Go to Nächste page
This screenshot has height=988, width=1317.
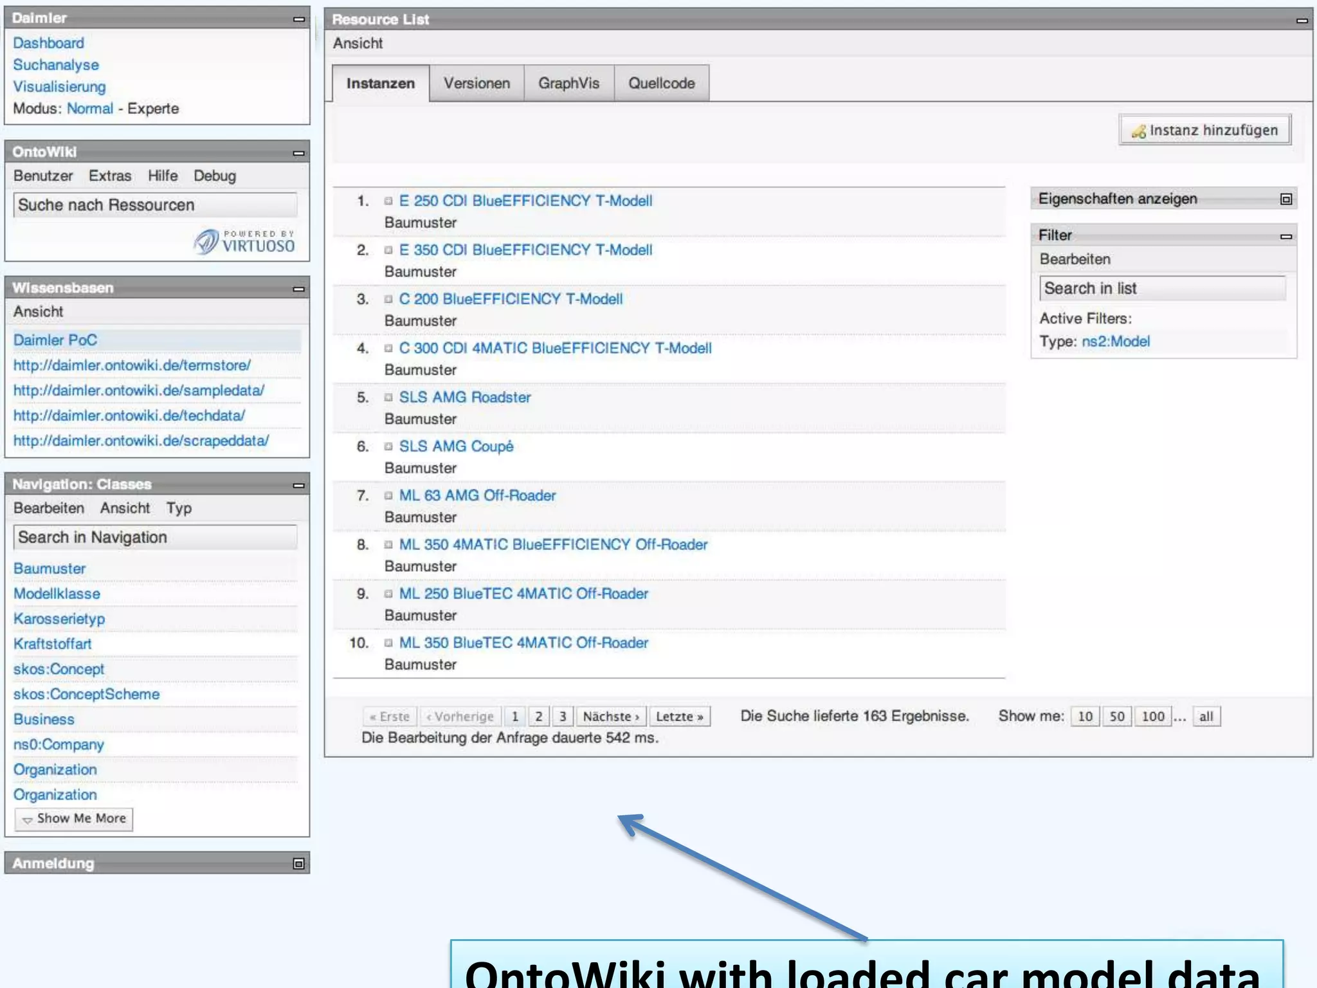pyautogui.click(x=611, y=717)
